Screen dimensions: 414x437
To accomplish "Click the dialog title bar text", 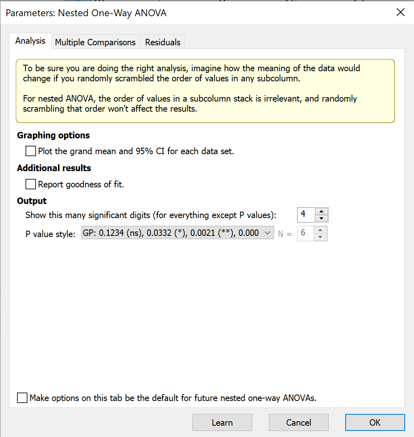I will [x=86, y=13].
